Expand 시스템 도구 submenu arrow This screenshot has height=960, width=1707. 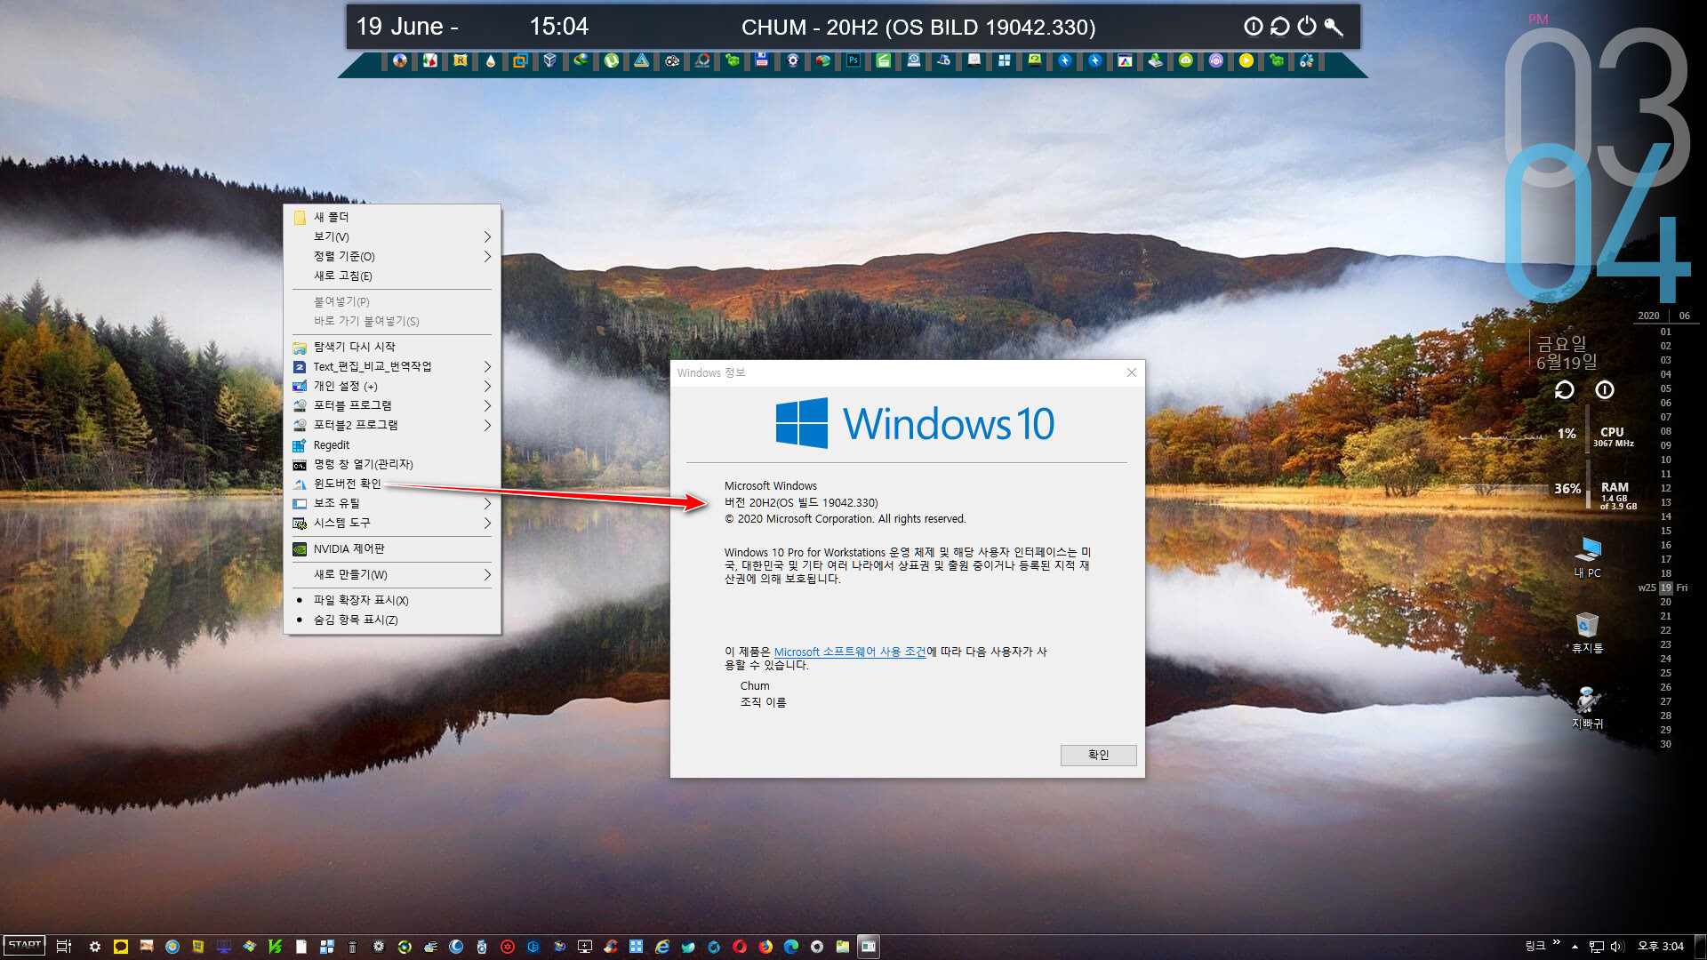[487, 523]
